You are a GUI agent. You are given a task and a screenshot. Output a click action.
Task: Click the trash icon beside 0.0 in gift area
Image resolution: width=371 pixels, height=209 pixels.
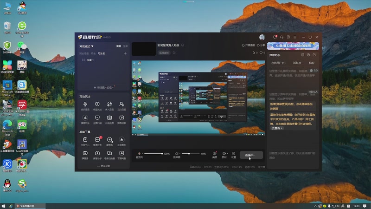[311, 71]
